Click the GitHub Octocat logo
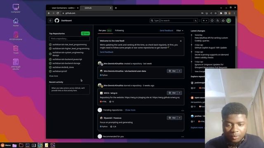This screenshot has width=264, height=148. [x=57, y=21]
